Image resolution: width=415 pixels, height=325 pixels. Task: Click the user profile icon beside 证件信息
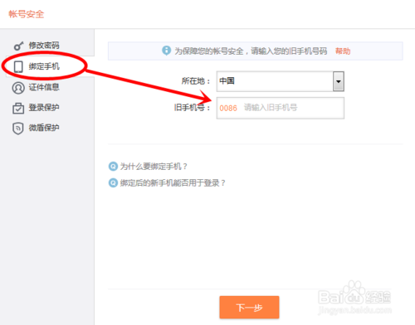[18, 88]
